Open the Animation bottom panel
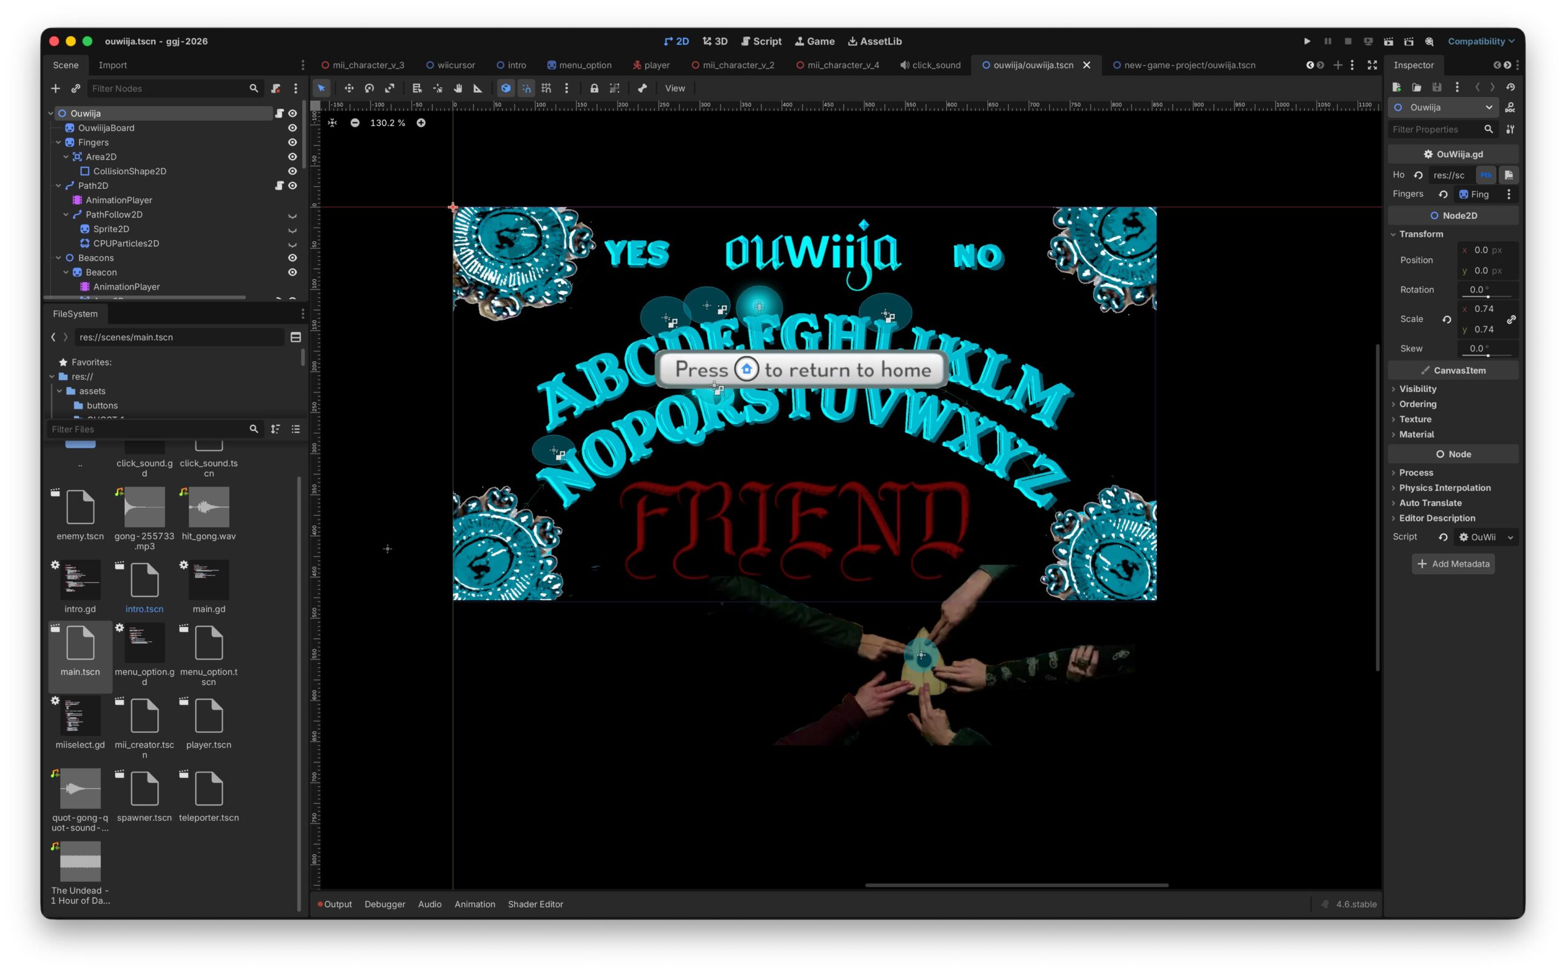Screen dimensions: 1566x973 [475, 904]
